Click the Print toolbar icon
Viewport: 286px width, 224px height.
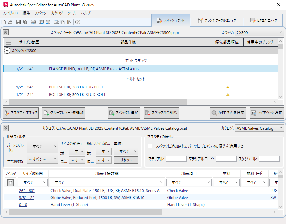[x=33, y=22]
